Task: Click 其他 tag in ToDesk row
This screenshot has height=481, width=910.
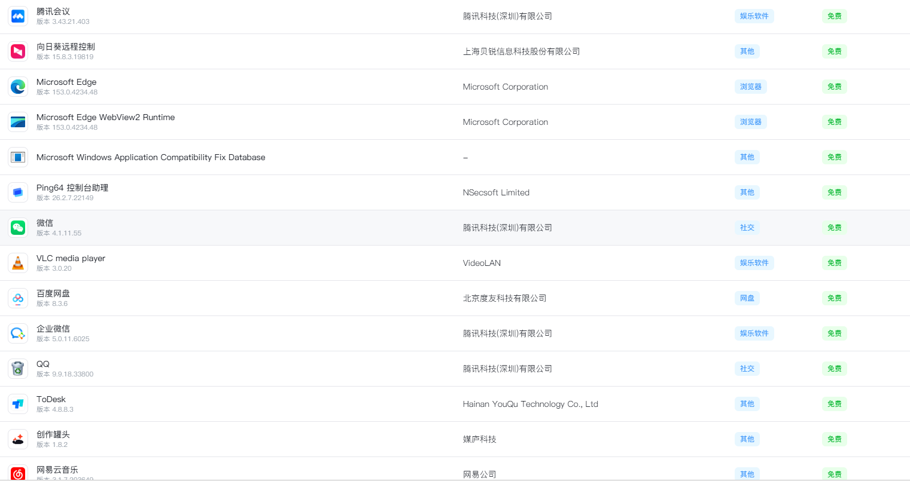Action: pyautogui.click(x=747, y=404)
